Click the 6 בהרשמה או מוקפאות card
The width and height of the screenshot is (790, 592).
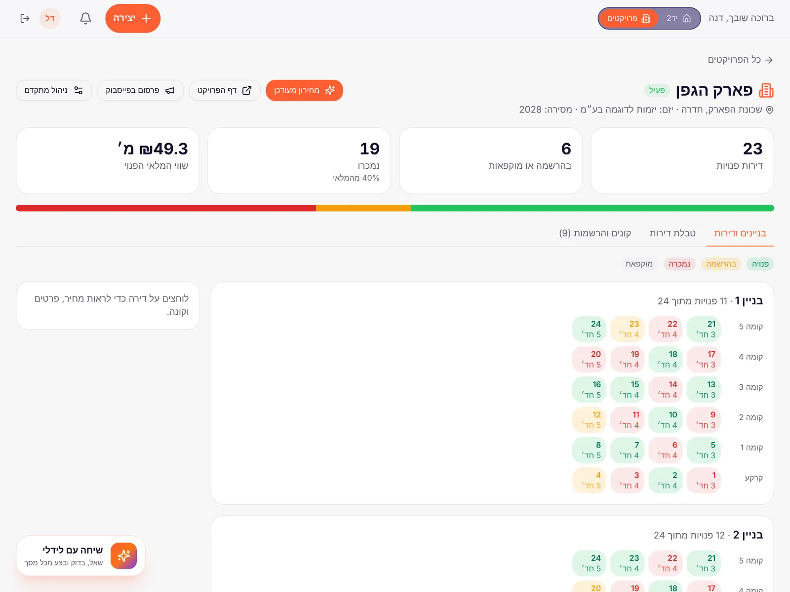(x=491, y=161)
